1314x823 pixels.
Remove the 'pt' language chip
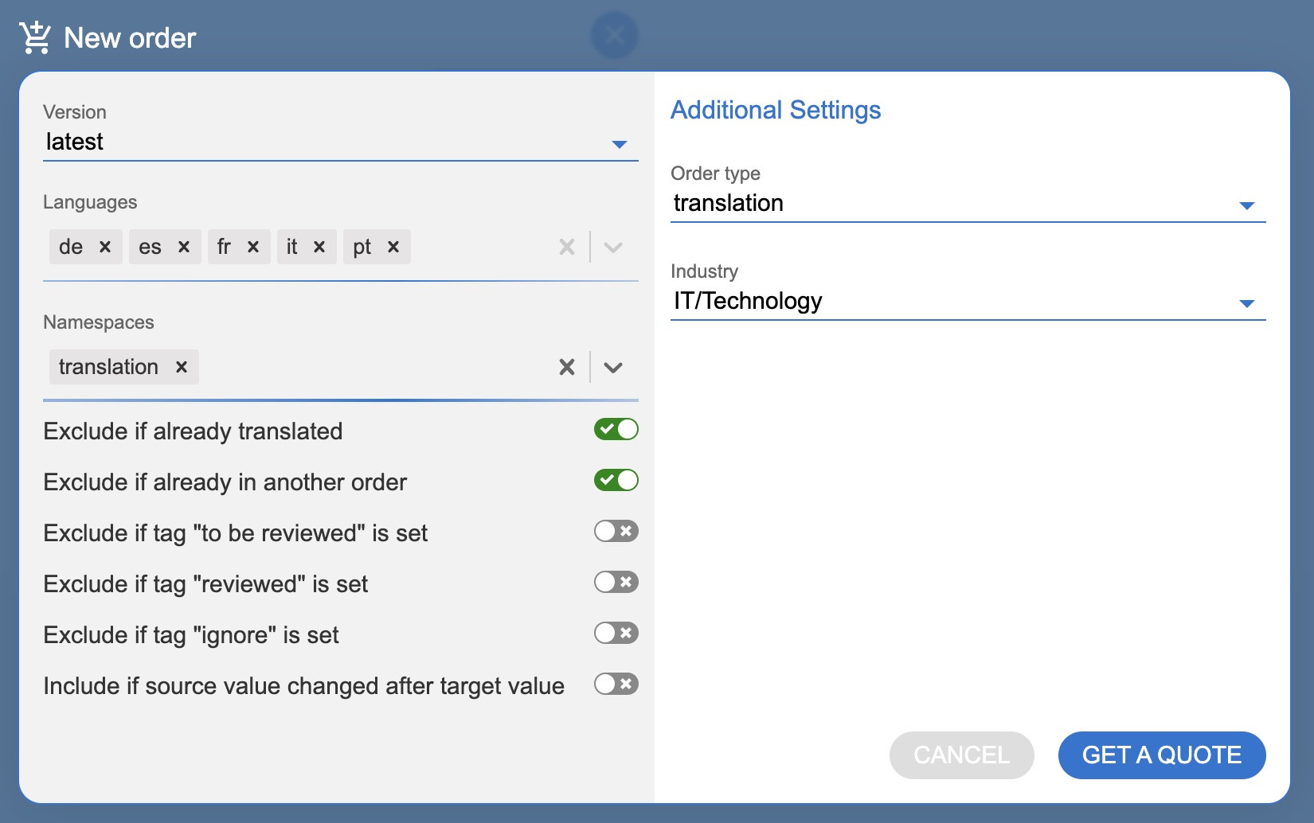coord(393,247)
